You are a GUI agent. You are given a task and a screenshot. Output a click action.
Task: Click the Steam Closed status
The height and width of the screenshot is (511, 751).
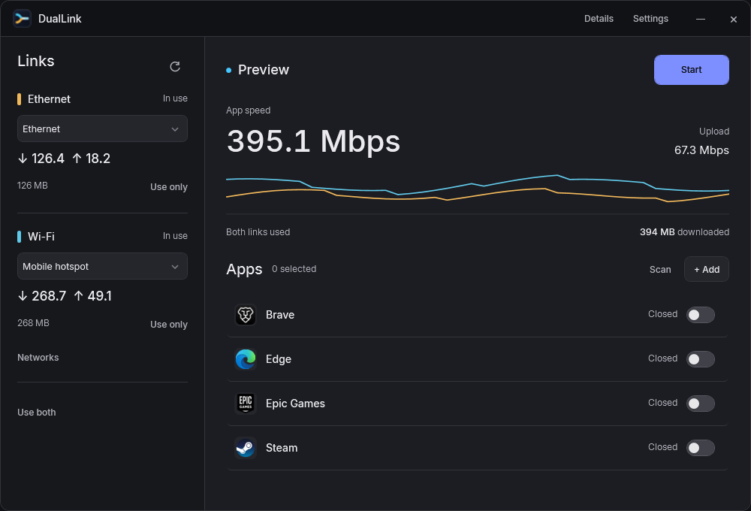coord(662,447)
